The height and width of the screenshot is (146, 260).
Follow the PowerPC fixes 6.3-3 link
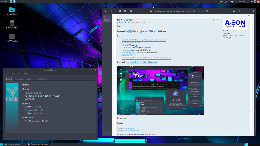click(136, 45)
